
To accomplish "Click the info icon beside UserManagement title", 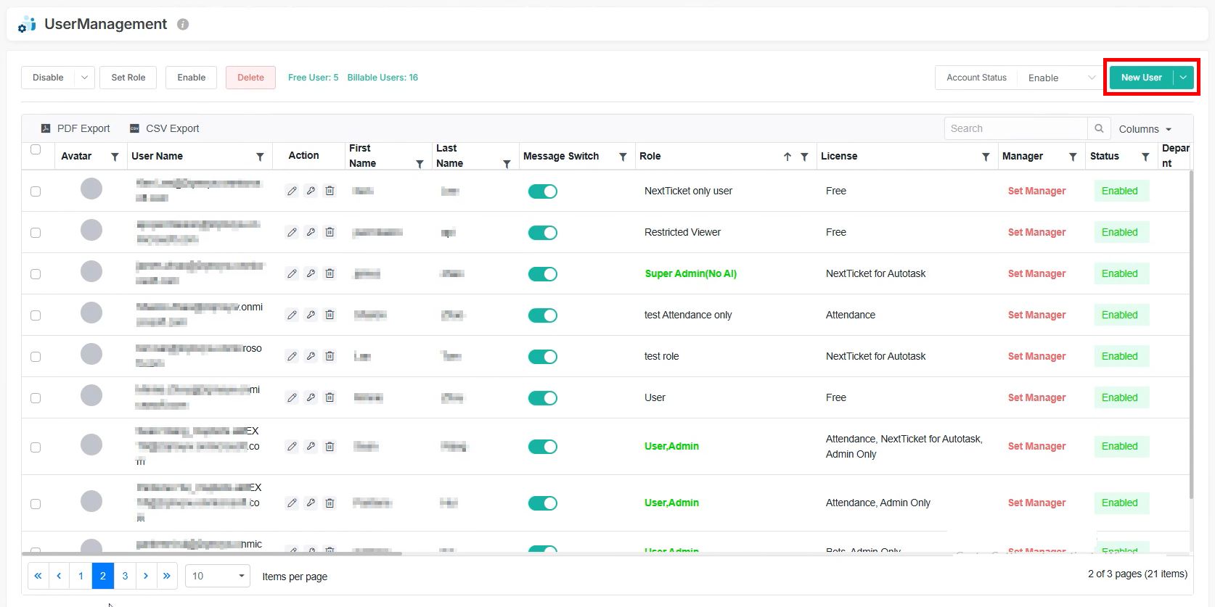I will [x=183, y=25].
